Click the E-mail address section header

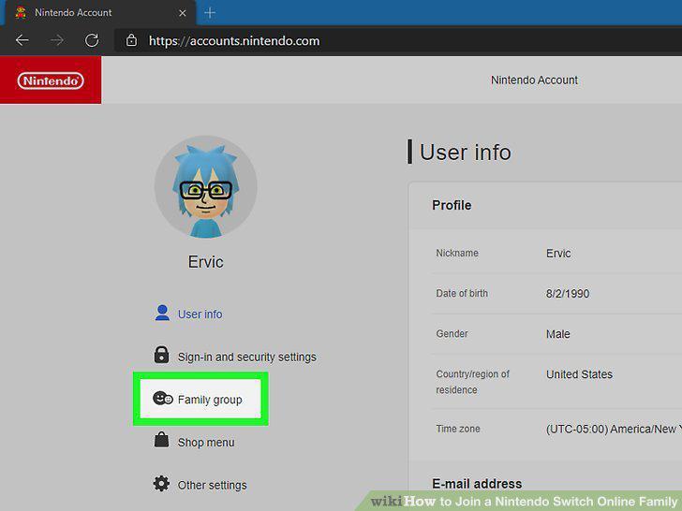point(477,484)
